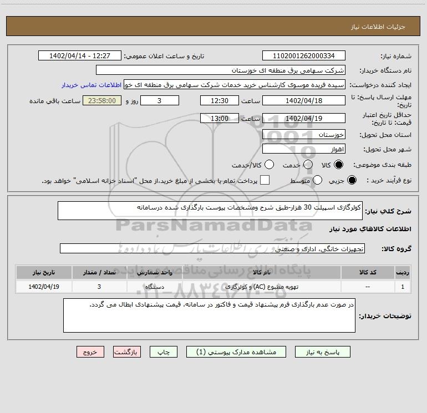Click the buyer organization name field
Viewport: 427px width, 413px height.
coord(221,70)
